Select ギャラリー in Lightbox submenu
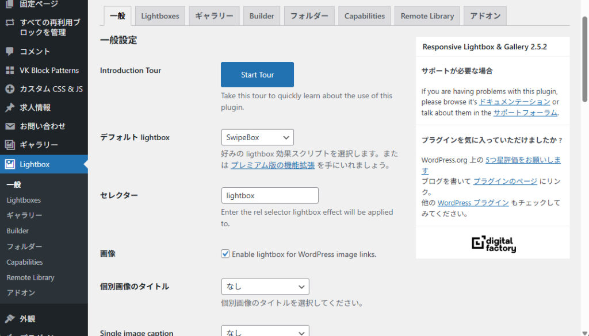The image size is (589, 336). [24, 215]
